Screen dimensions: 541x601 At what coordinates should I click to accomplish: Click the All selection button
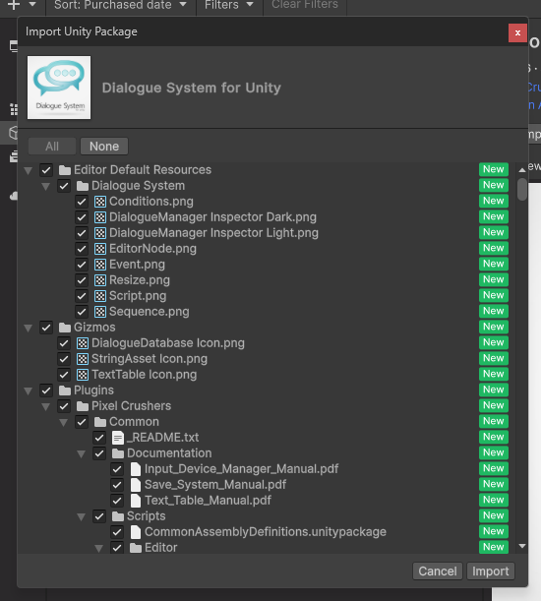coord(52,146)
